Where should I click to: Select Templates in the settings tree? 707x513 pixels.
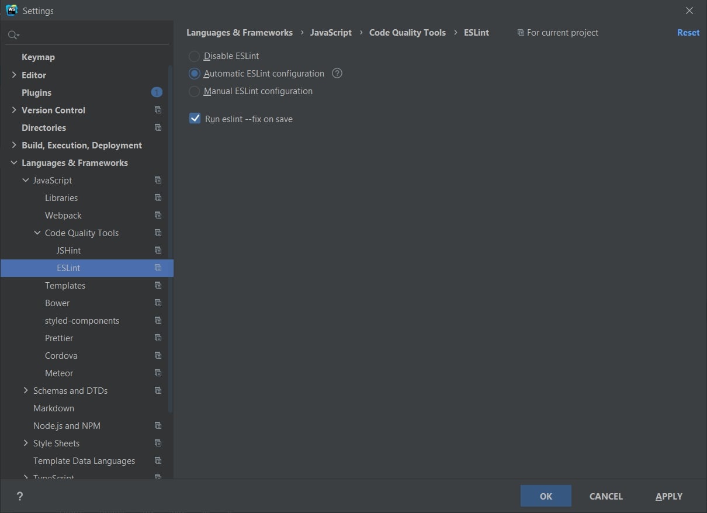tap(65, 285)
